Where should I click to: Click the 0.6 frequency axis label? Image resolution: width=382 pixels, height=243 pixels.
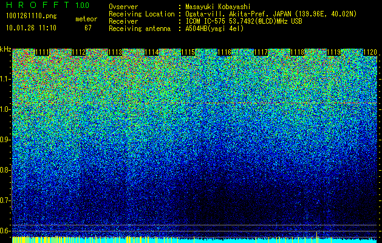(5, 231)
